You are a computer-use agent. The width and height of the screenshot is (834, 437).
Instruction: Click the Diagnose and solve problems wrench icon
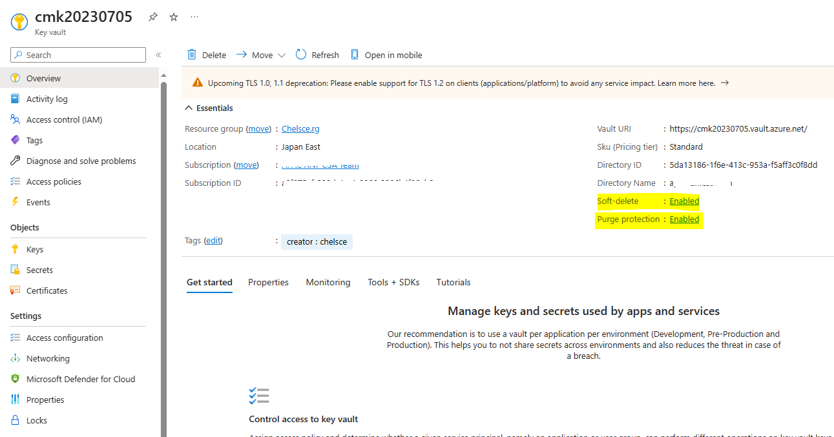tap(16, 161)
